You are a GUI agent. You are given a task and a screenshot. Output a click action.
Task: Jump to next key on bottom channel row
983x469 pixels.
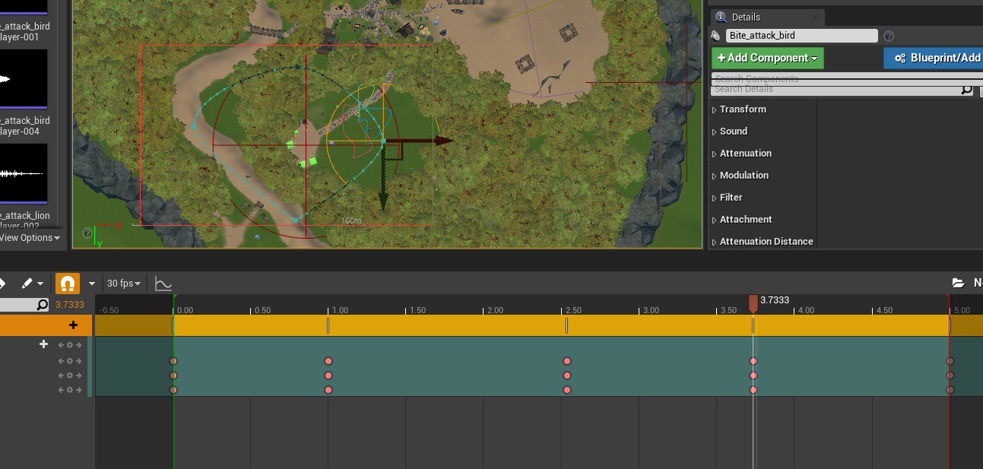pos(78,389)
